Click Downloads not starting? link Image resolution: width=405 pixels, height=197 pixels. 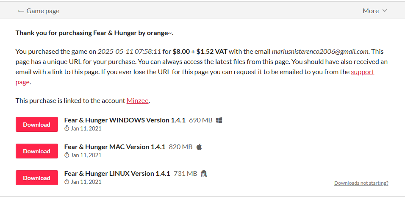point(361,183)
